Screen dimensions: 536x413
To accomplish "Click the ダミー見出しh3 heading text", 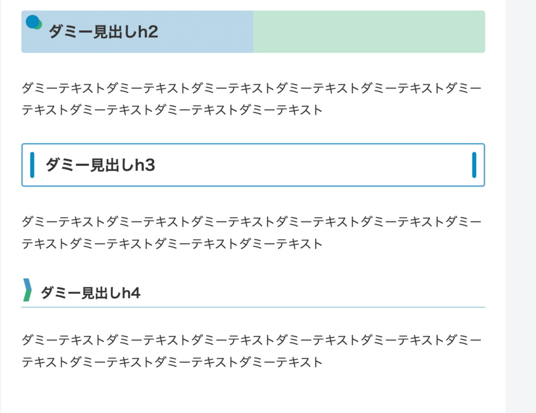I will coord(100,165).
